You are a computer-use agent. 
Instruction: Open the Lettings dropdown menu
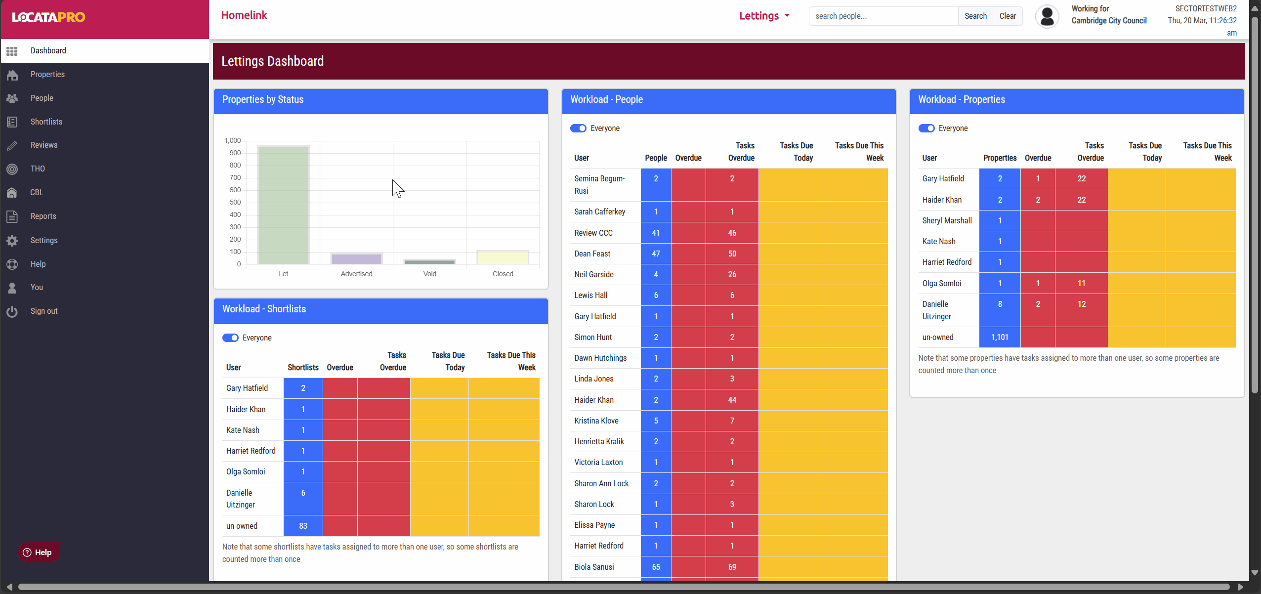coord(764,16)
